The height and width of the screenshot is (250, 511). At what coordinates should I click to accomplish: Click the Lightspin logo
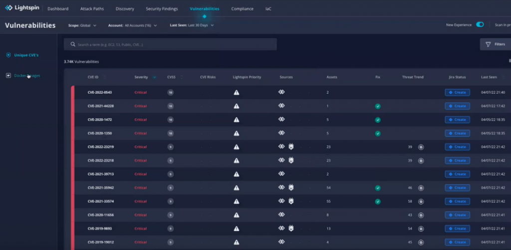click(22, 8)
